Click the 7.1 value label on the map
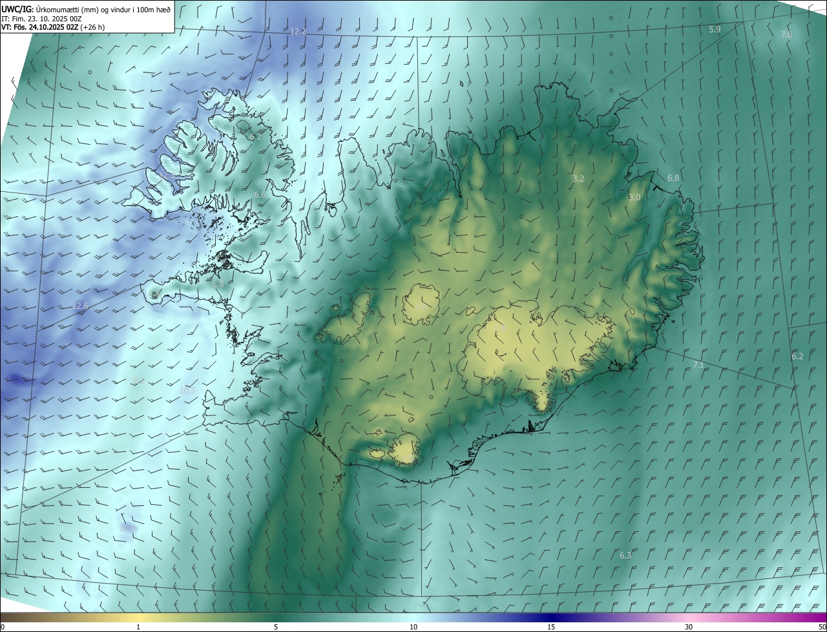 tap(698, 365)
